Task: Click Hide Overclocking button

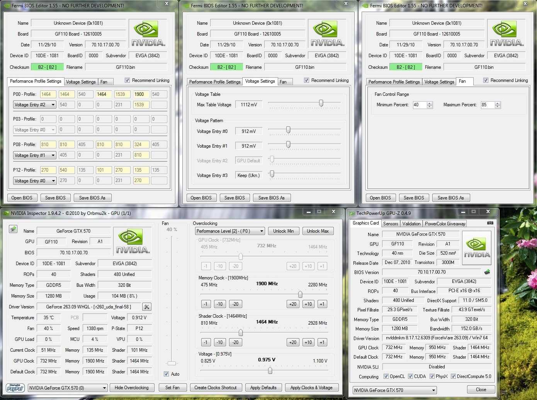Action: 132,388
